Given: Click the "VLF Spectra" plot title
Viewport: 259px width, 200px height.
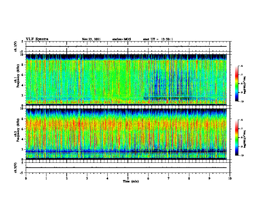Looking at the screenshot, I should [x=37, y=39].
